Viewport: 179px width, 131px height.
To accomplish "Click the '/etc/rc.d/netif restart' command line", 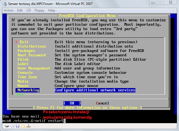I will click(39, 121).
